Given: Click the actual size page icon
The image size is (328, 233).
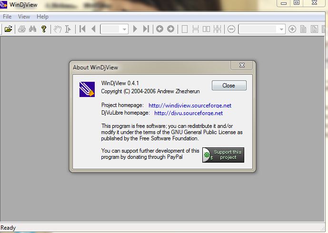Looking at the screenshot, I should tap(303, 29).
